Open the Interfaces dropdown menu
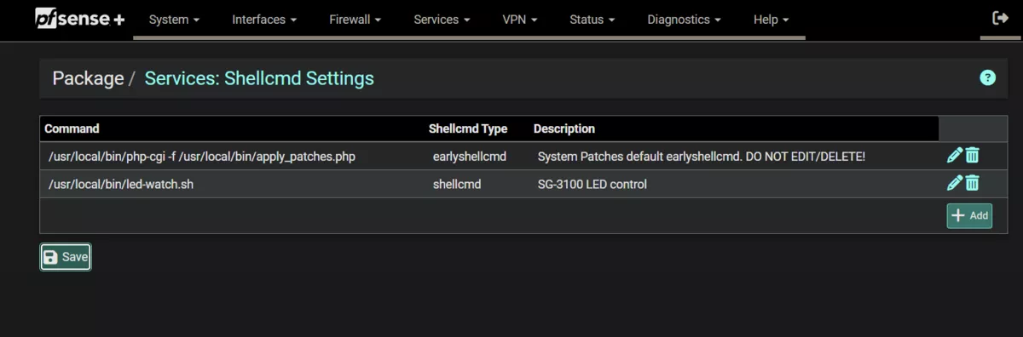1023x337 pixels. [x=264, y=20]
